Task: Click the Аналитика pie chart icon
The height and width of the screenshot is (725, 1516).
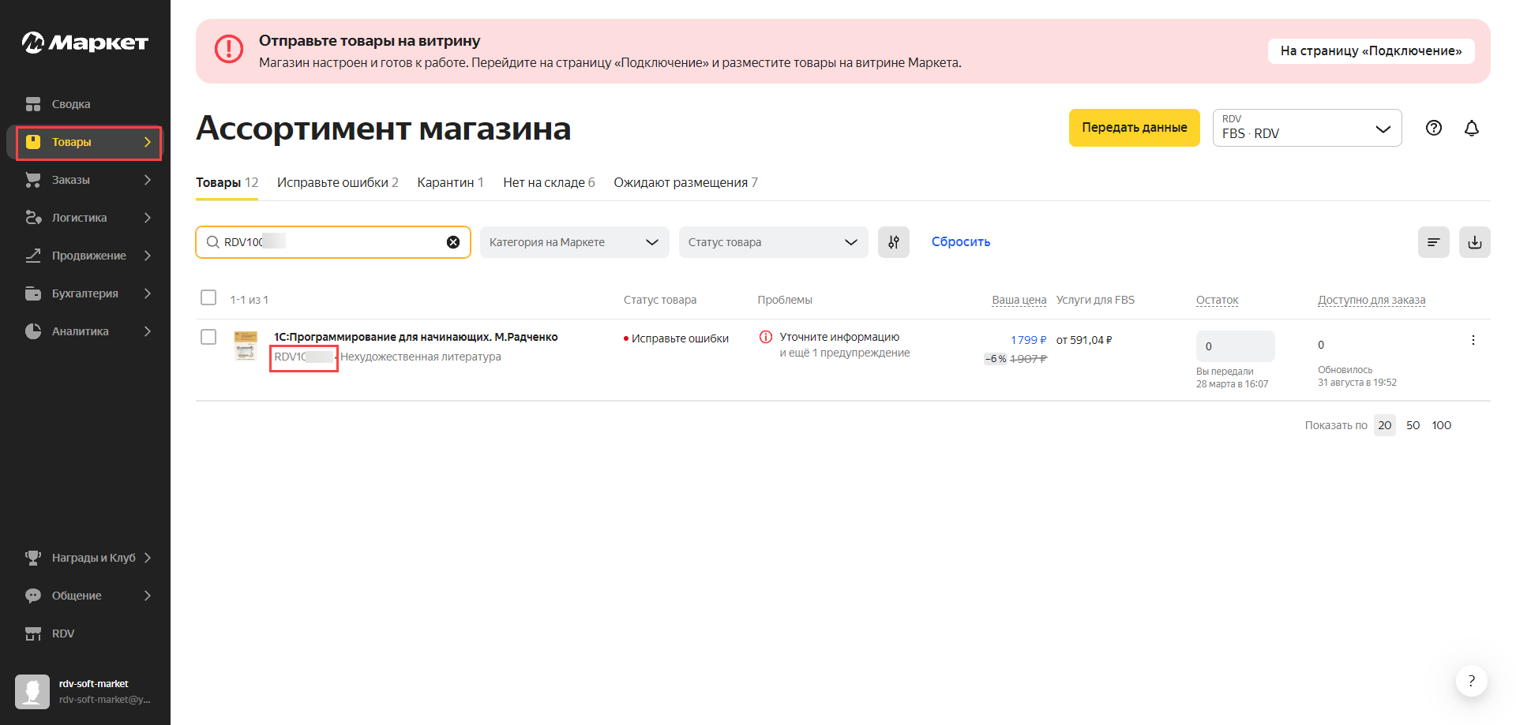Action: pyautogui.click(x=33, y=331)
